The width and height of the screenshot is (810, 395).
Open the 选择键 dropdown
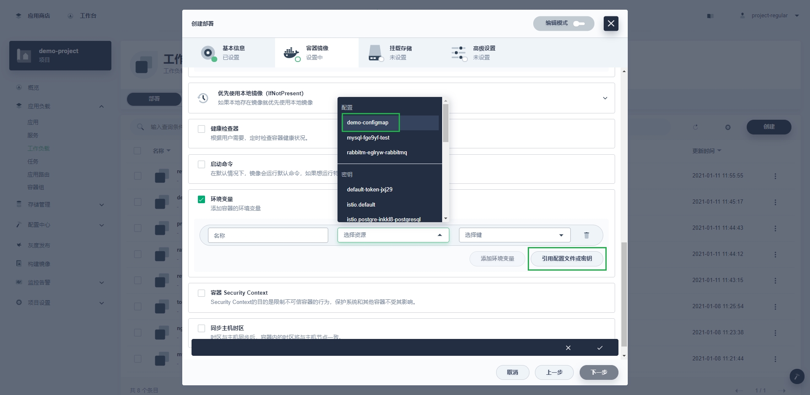(x=514, y=235)
